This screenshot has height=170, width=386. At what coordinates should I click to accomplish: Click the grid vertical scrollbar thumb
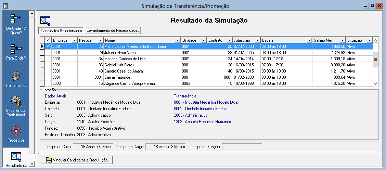(x=375, y=59)
